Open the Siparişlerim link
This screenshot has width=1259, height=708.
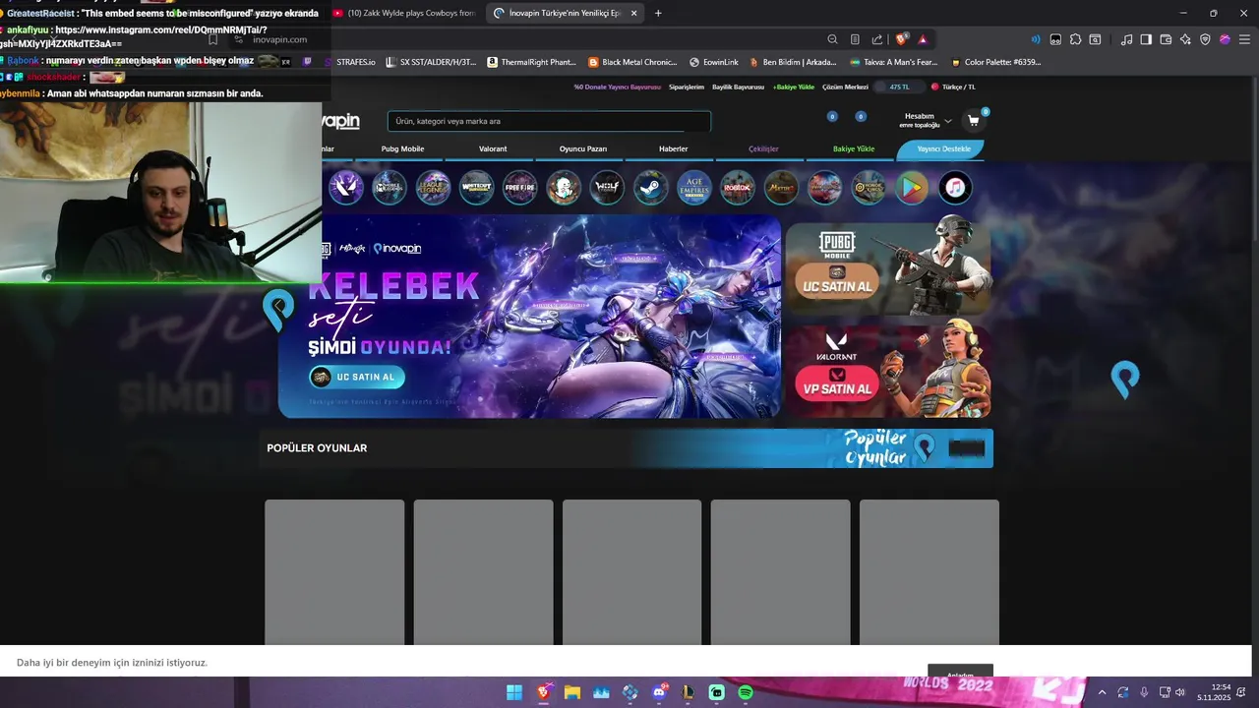687,87
